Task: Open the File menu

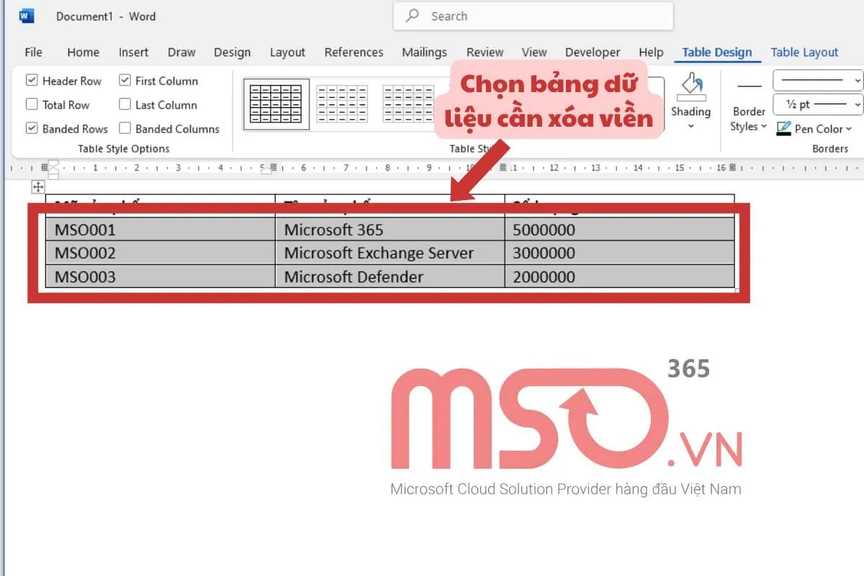Action: click(33, 52)
